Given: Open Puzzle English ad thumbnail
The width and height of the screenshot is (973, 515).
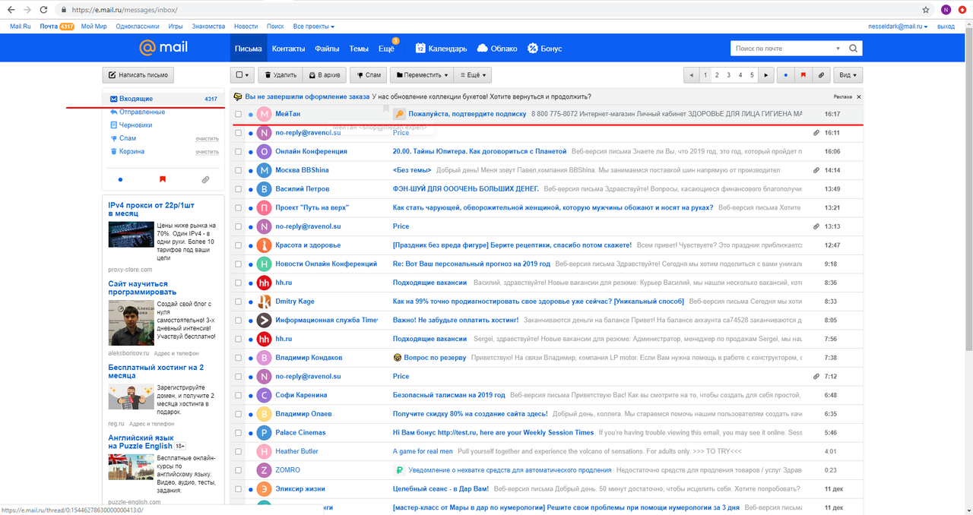Looking at the screenshot, I should [x=131, y=468].
